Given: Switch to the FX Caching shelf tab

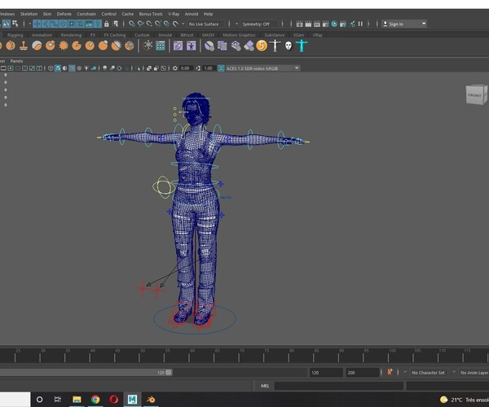Looking at the screenshot, I should (115, 35).
